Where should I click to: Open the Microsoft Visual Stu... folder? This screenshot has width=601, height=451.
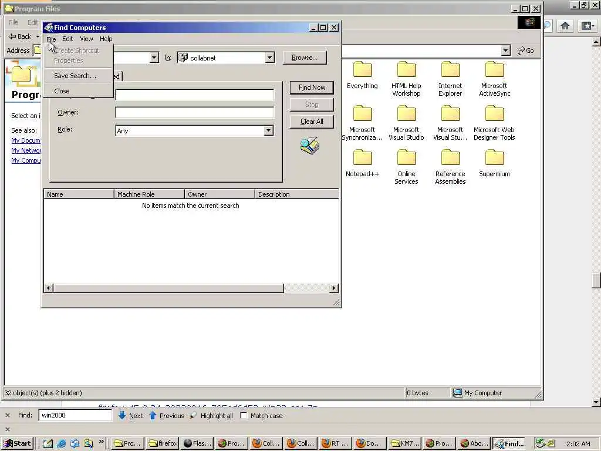[x=450, y=123]
